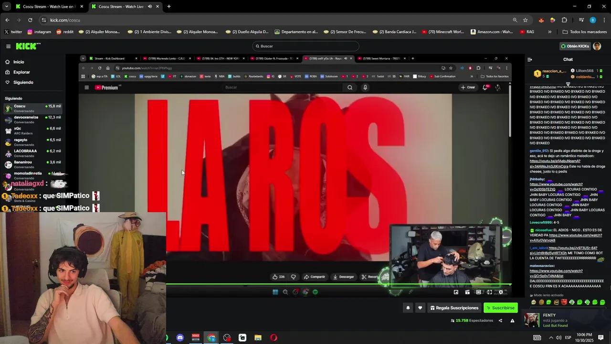Open Kick player settings gear
Image resolution: width=611 pixels, height=344 pixels.
pyautogui.click(x=501, y=292)
